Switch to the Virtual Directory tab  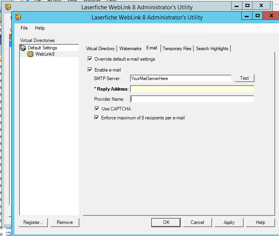[100, 49]
